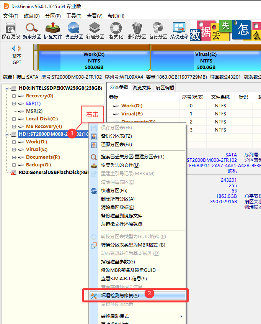
Task: Switch to the 扇区编辑 tab
Action: point(165,87)
